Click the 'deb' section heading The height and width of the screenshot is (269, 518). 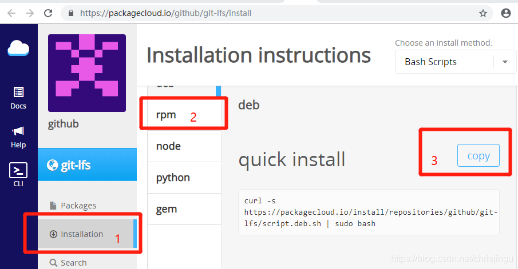point(249,105)
